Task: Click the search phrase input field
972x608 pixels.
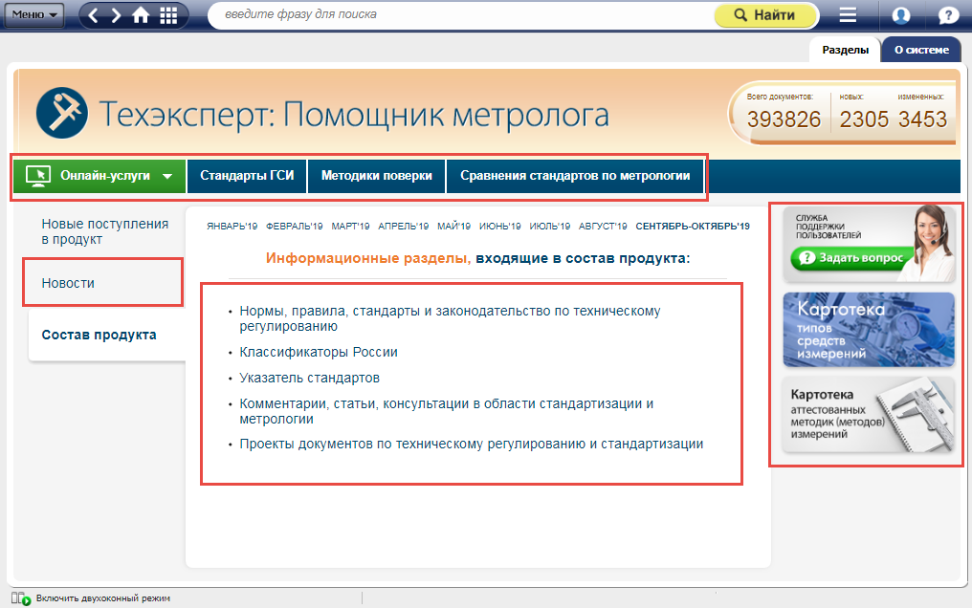Action: pos(459,15)
